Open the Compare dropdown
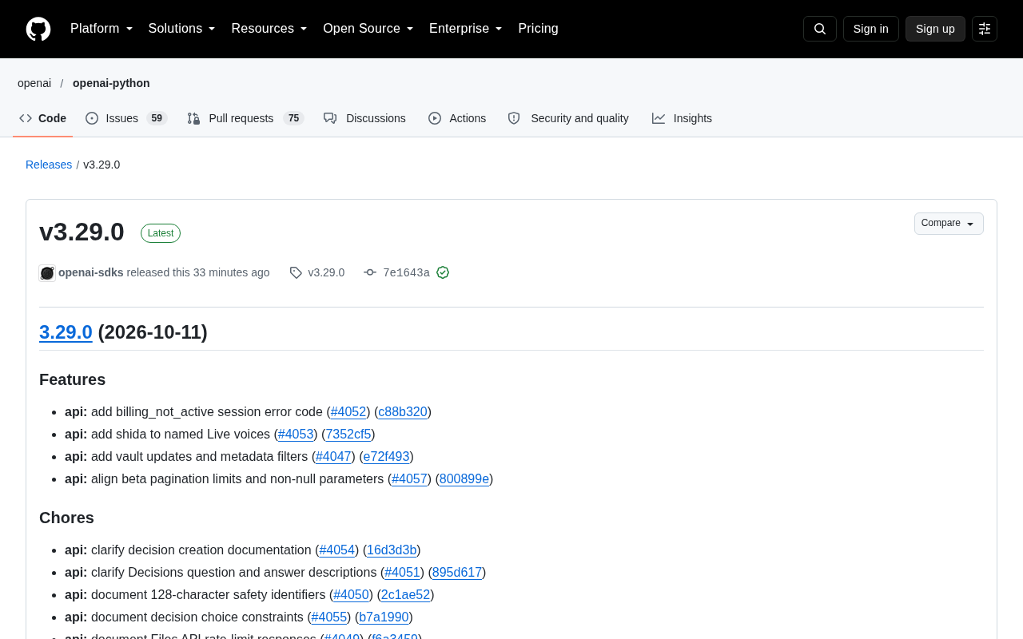 [949, 224]
